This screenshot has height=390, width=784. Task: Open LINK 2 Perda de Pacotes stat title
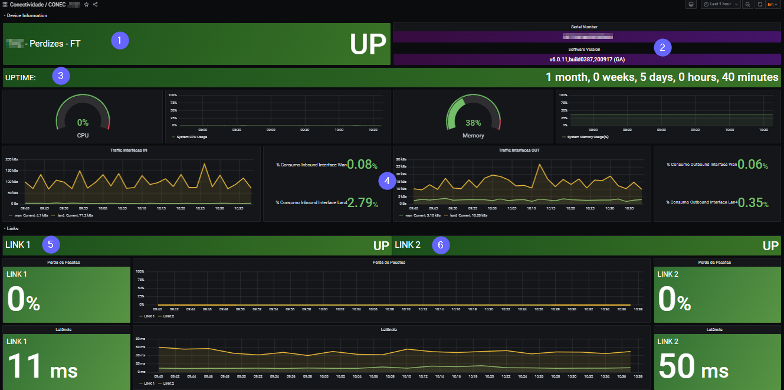click(715, 261)
